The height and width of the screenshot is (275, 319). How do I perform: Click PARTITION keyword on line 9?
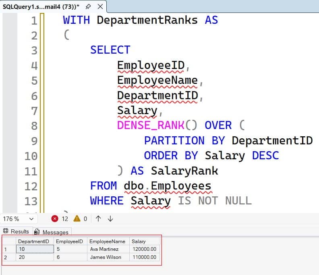(174, 140)
